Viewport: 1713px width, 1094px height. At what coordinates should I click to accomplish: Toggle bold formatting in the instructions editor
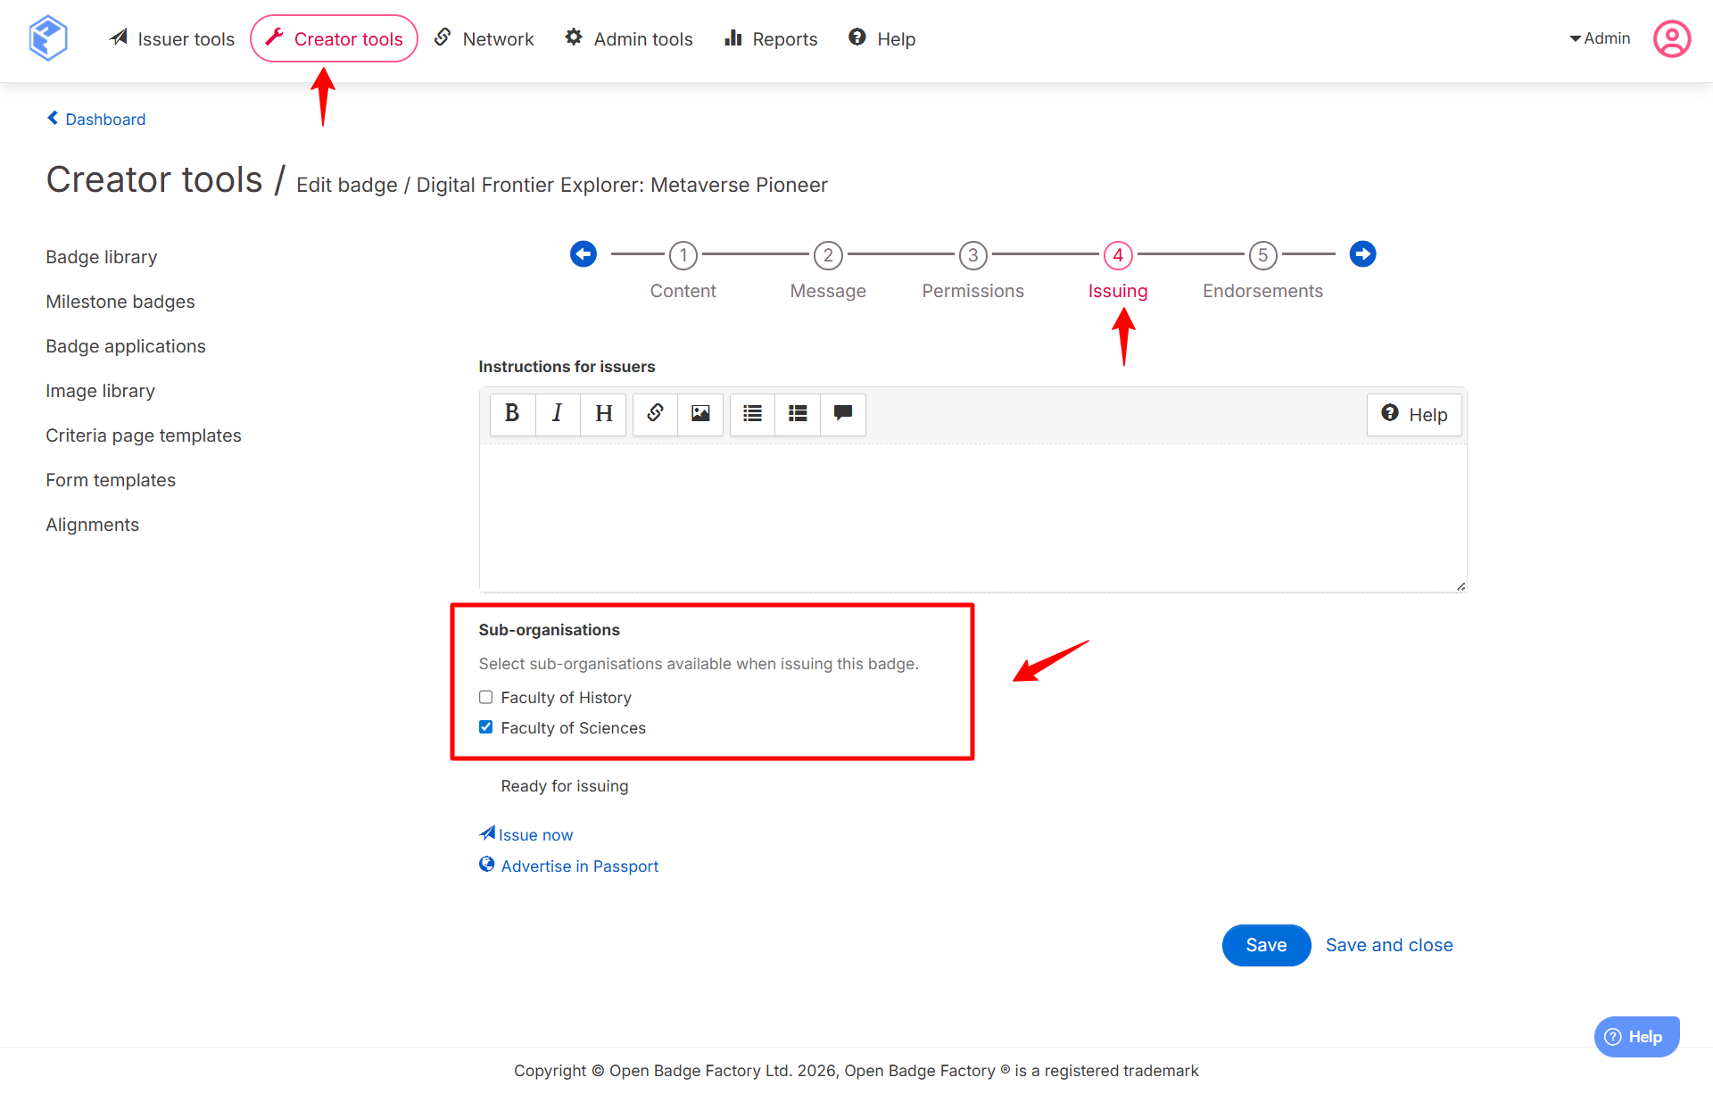pyautogui.click(x=512, y=413)
